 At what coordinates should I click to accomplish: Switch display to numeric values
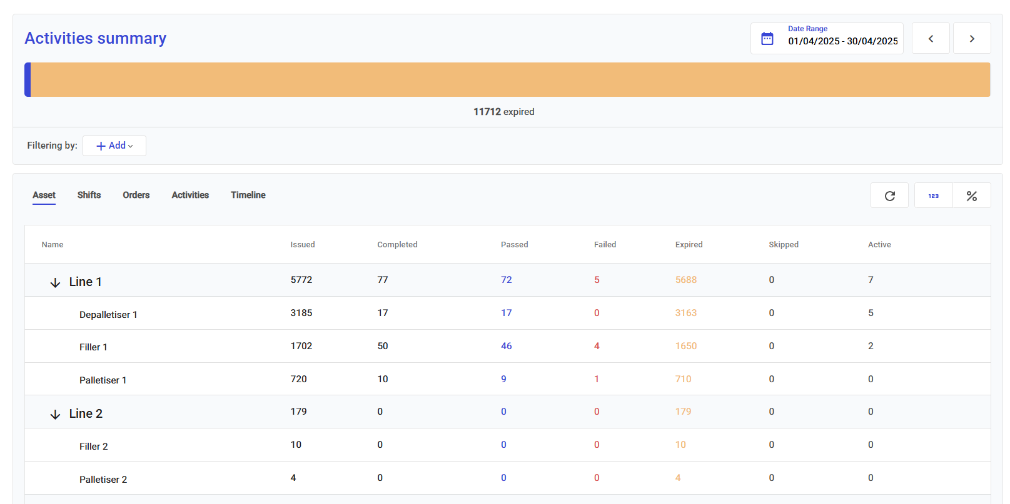coord(933,196)
